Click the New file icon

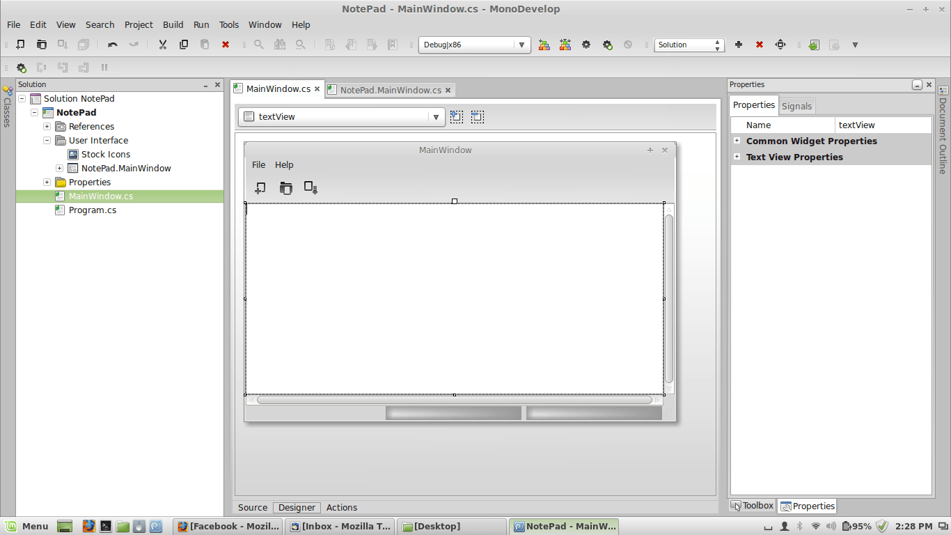20,45
